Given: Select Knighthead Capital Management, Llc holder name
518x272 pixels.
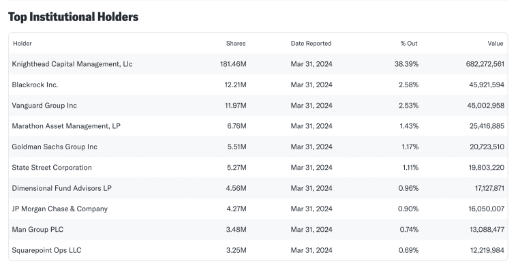Looking at the screenshot, I should click(72, 64).
